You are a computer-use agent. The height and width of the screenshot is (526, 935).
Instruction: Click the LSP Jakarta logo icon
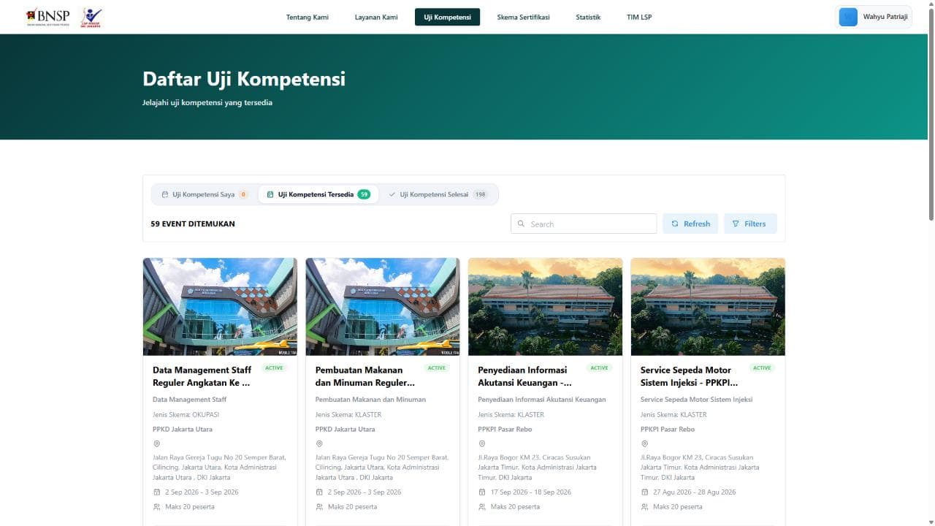click(91, 17)
